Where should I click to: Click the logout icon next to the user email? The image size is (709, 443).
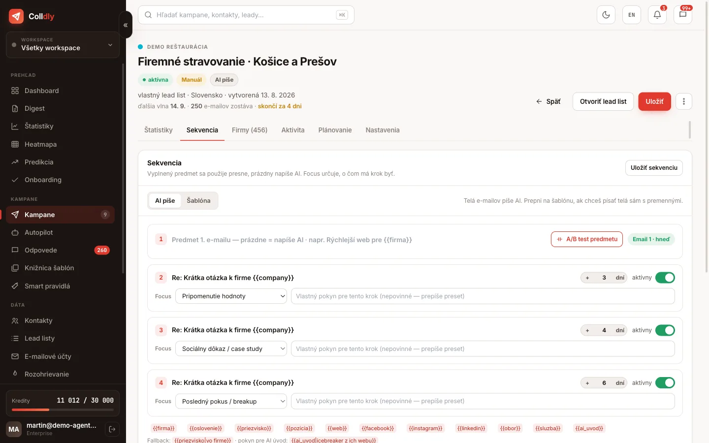coord(112,429)
